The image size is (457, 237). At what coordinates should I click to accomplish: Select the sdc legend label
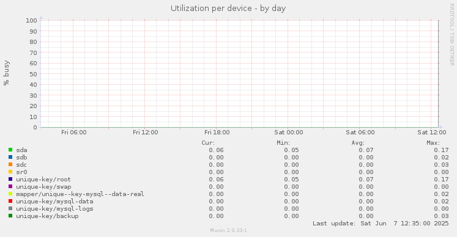coord(21,165)
